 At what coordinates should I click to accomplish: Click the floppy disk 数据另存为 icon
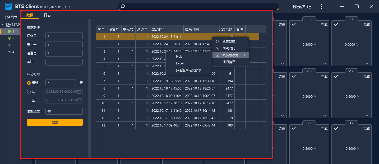pyautogui.click(x=218, y=55)
